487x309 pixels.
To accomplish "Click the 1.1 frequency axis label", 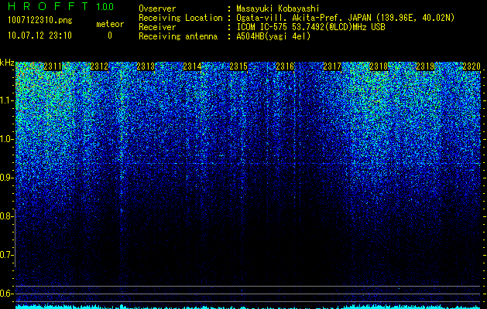I will tap(5, 100).
